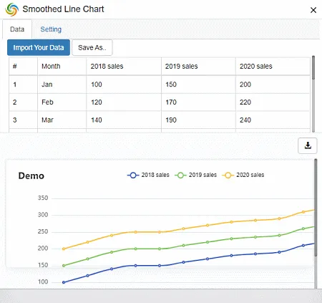322x303 pixels.
Task: Toggle the 2019 sales legend series
Action: pyautogui.click(x=196, y=175)
